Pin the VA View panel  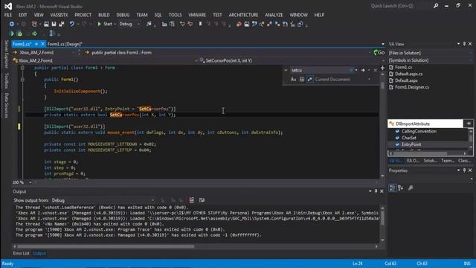click(x=464, y=44)
